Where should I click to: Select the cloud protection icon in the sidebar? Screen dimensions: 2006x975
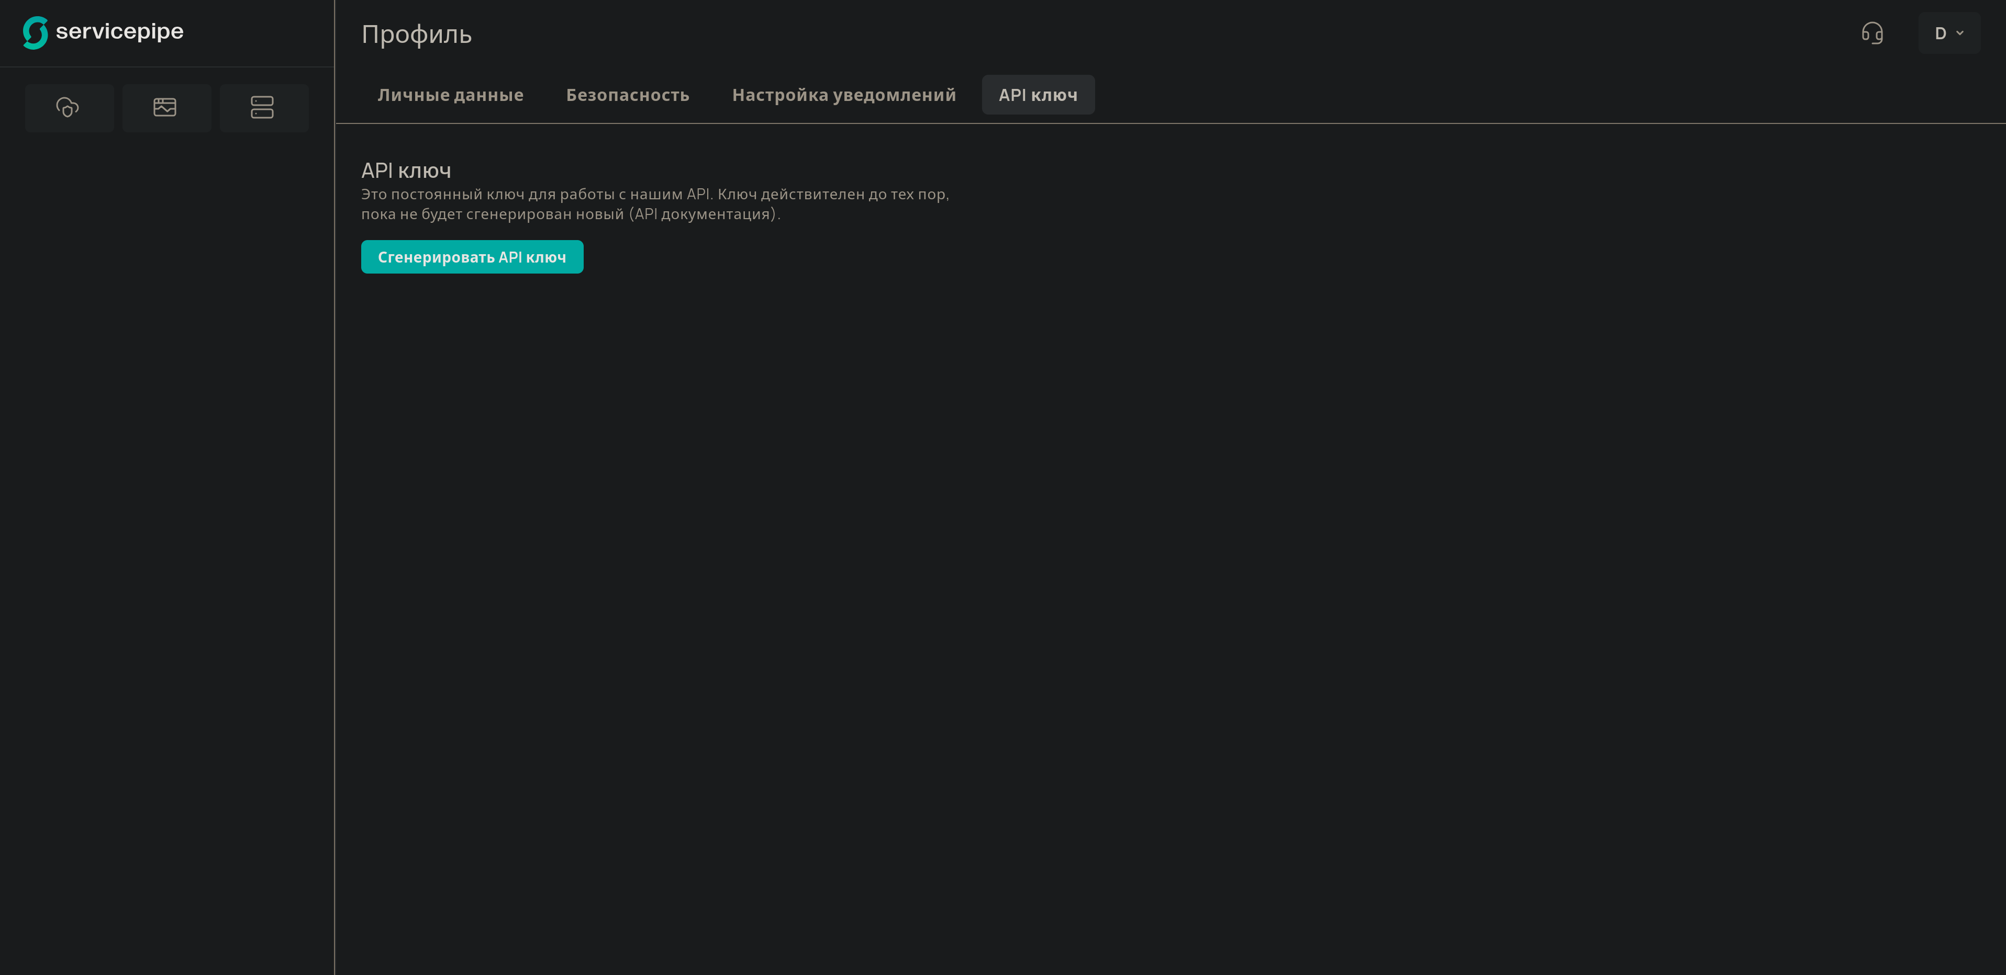pos(69,107)
